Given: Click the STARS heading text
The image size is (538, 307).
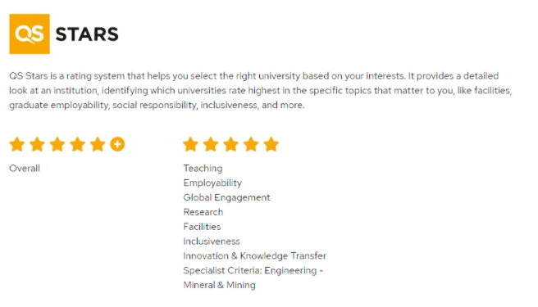Looking at the screenshot, I should tap(87, 34).
